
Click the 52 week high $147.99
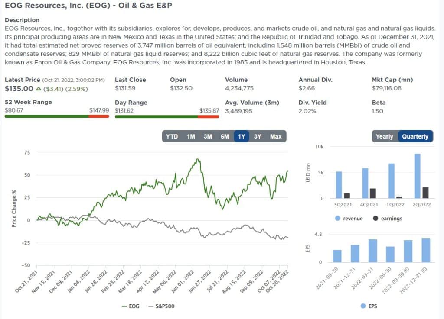point(99,110)
